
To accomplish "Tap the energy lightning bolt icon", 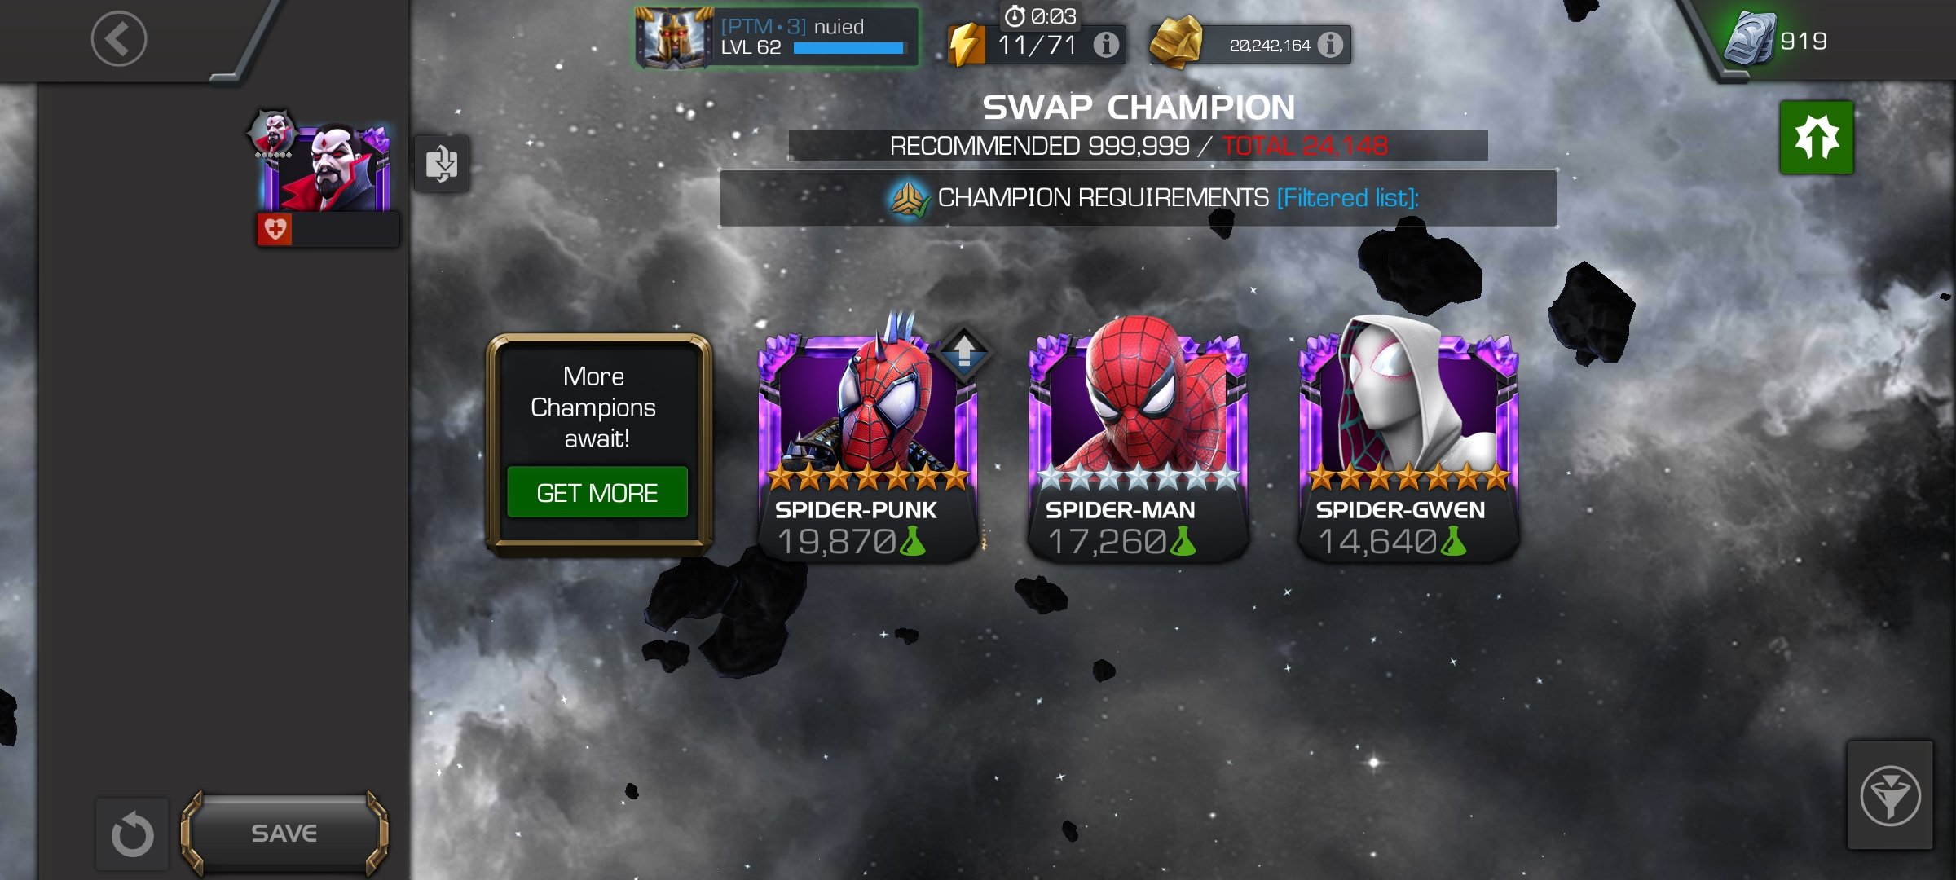I will coord(967,45).
